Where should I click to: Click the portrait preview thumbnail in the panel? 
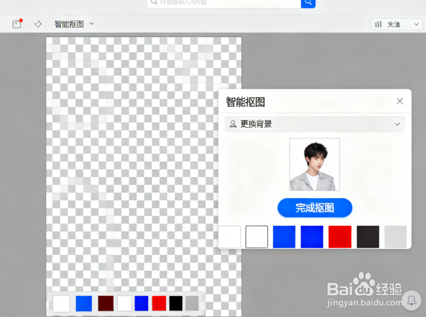coord(314,164)
